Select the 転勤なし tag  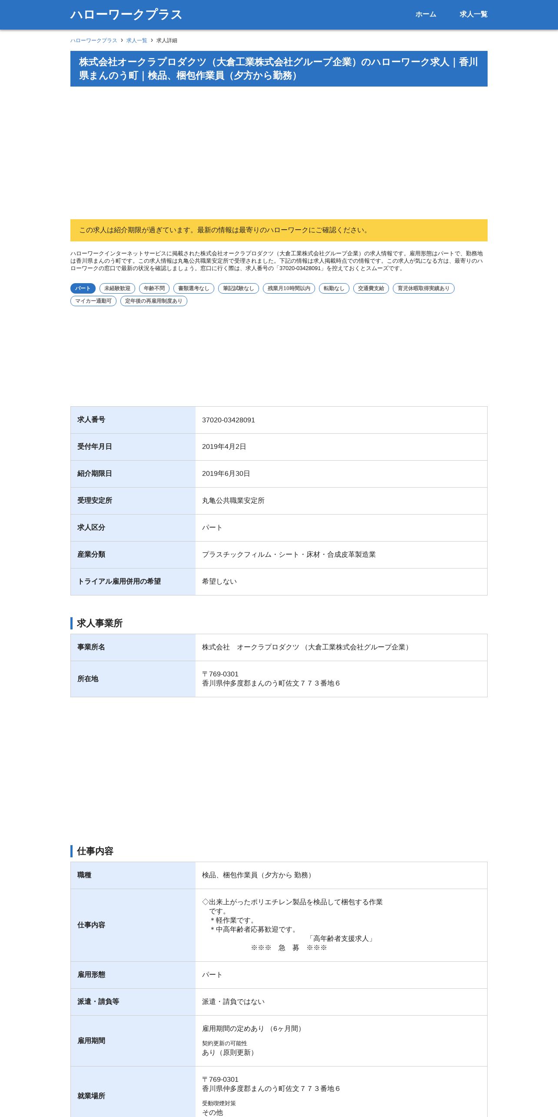coord(334,288)
